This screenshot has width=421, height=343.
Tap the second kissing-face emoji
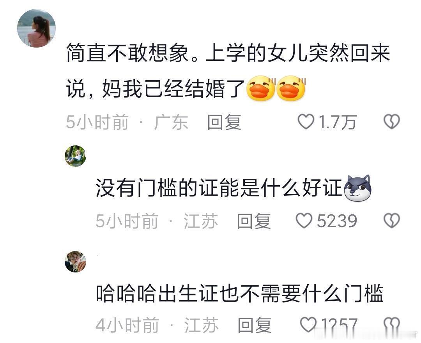(x=291, y=88)
